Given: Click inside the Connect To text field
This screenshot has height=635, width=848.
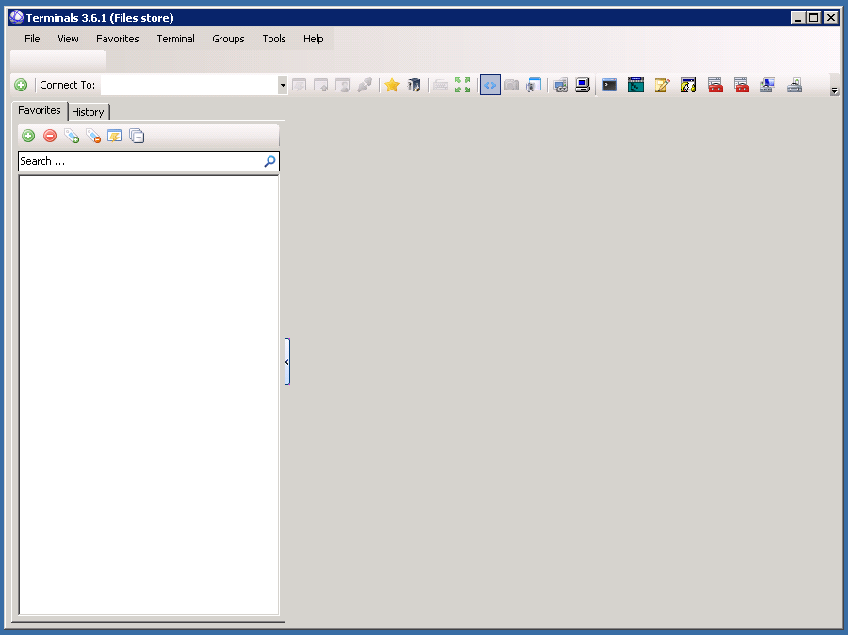Looking at the screenshot, I should pos(189,85).
